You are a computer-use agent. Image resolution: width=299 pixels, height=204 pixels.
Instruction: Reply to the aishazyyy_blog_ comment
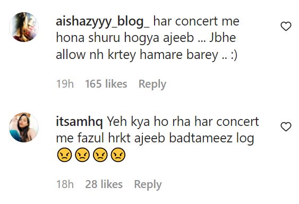152,84
